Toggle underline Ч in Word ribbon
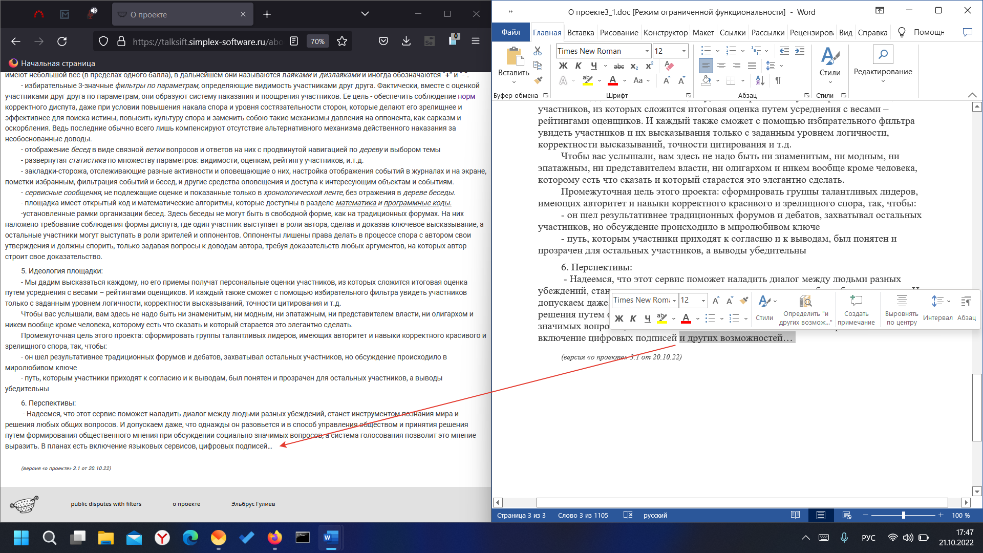Viewport: 983px width, 553px height. pyautogui.click(x=593, y=66)
